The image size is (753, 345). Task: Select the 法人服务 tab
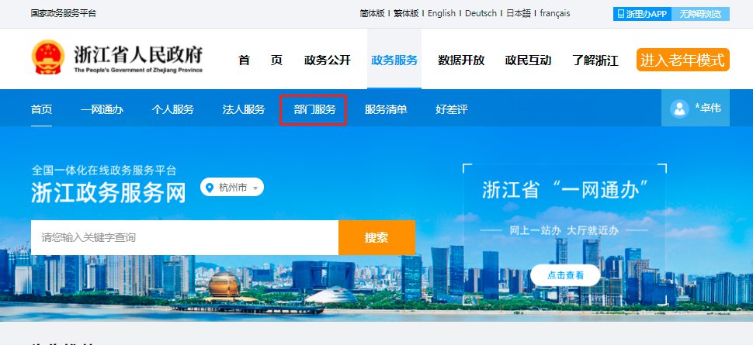point(244,109)
